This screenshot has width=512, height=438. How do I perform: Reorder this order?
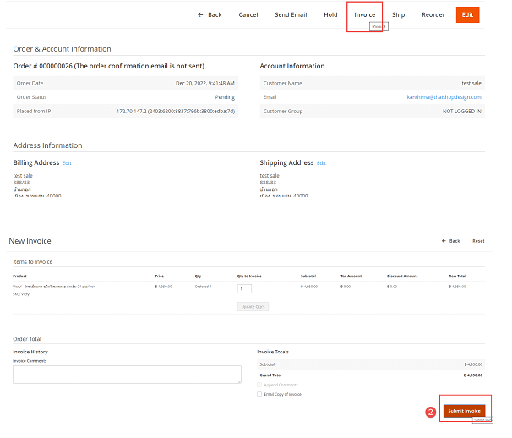(433, 14)
